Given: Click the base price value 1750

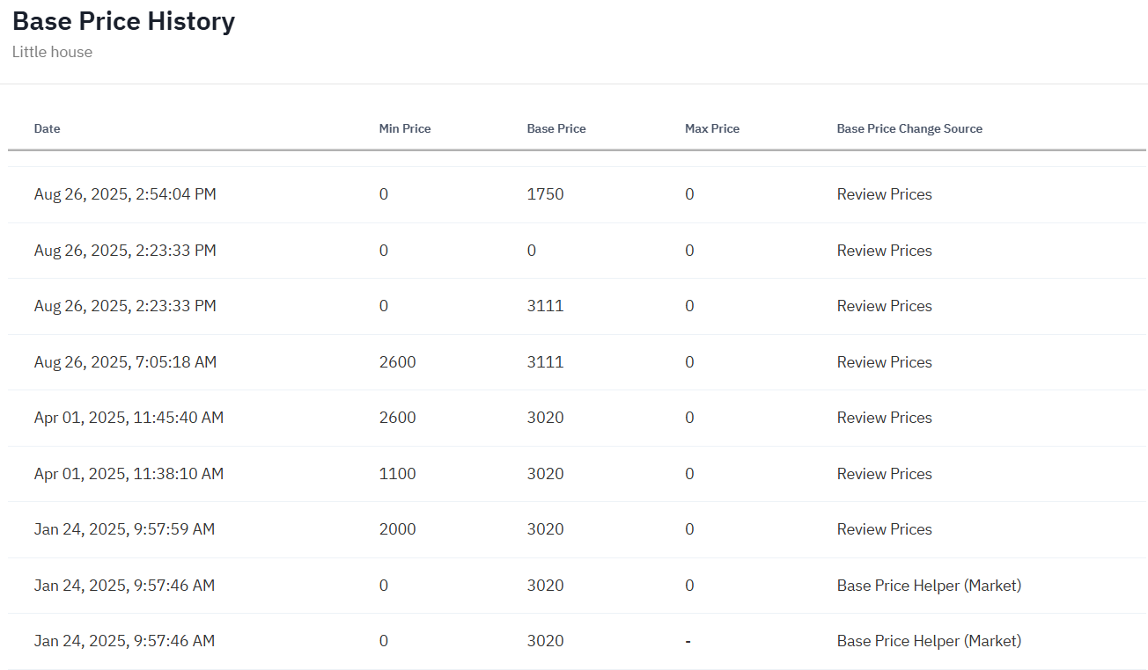Looking at the screenshot, I should (x=545, y=194).
